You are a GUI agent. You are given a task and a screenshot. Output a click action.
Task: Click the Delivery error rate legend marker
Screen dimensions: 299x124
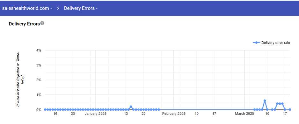click(x=256, y=43)
